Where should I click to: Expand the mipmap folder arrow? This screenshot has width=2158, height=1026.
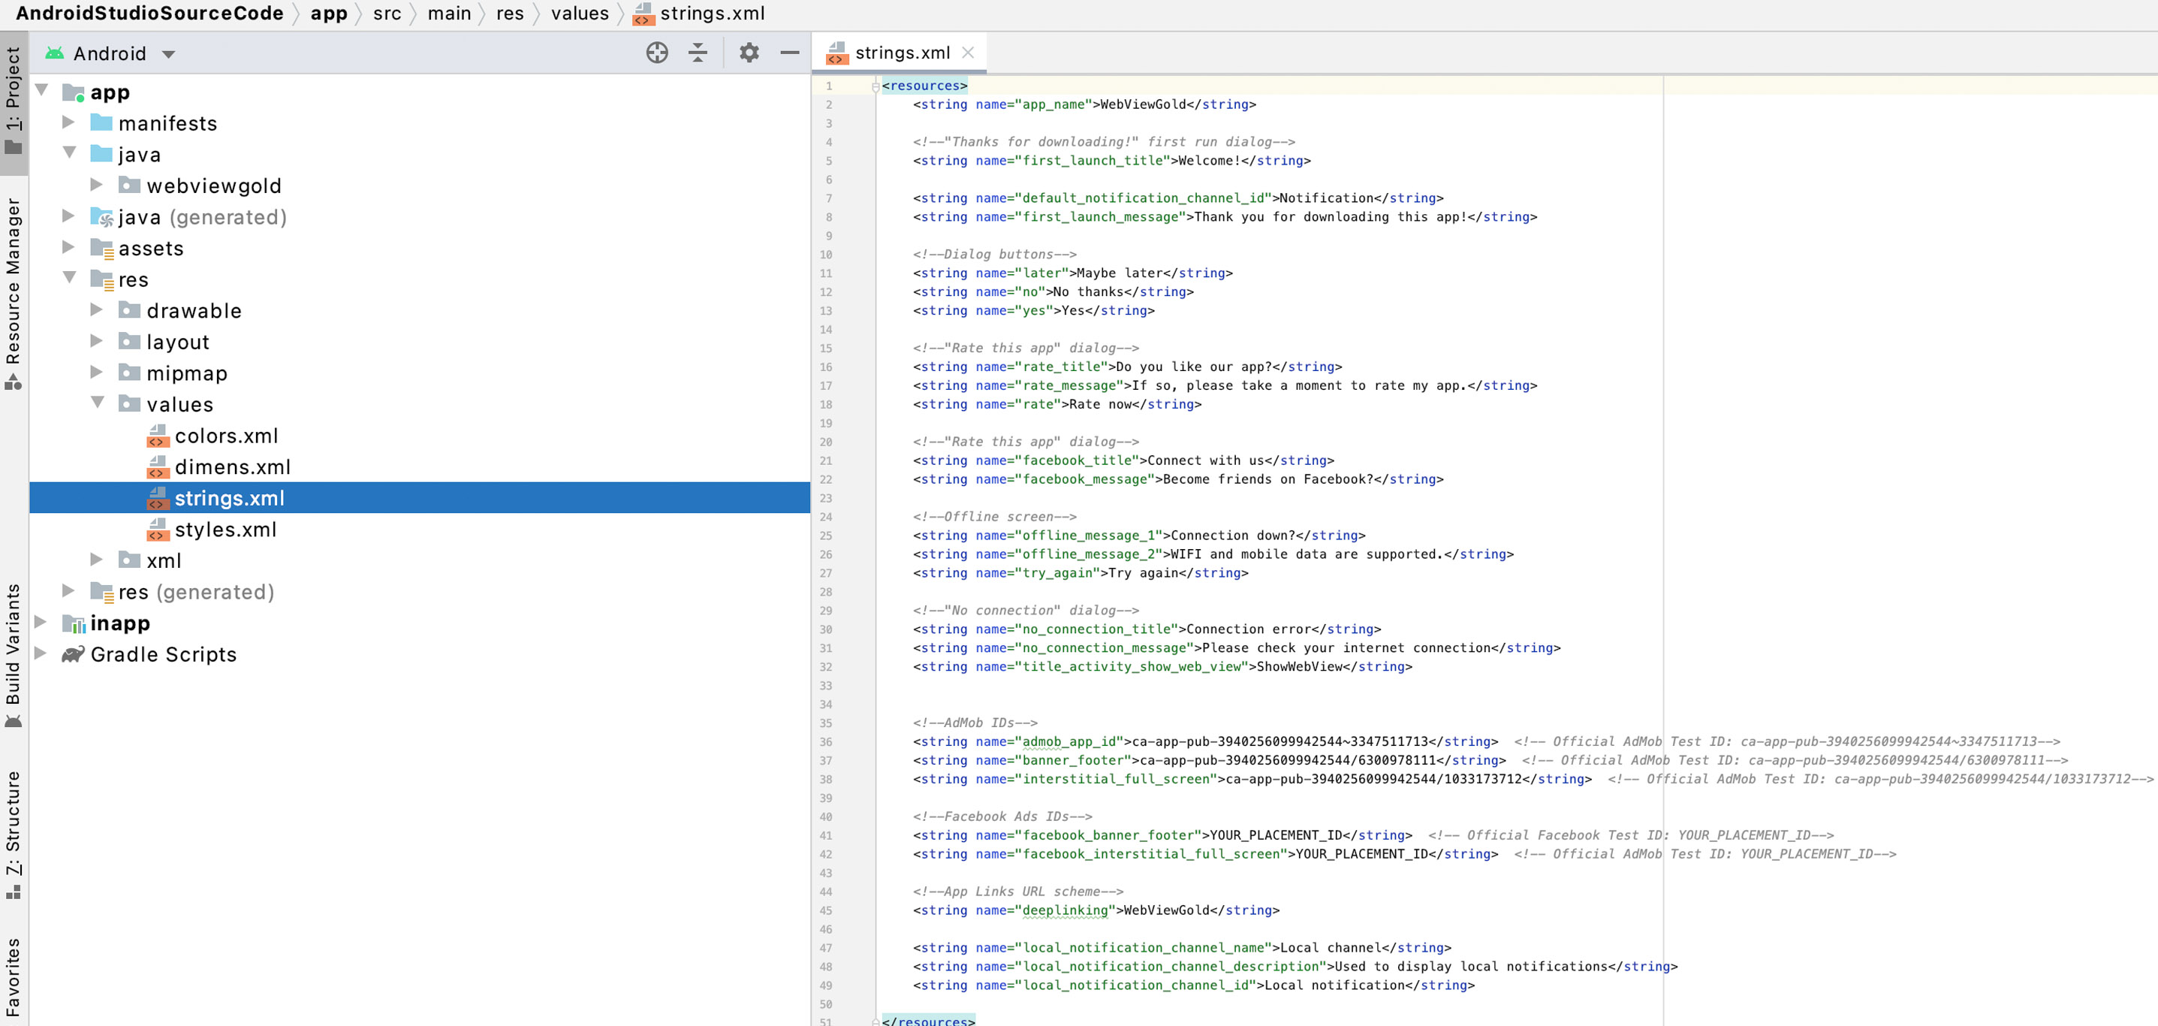point(97,373)
